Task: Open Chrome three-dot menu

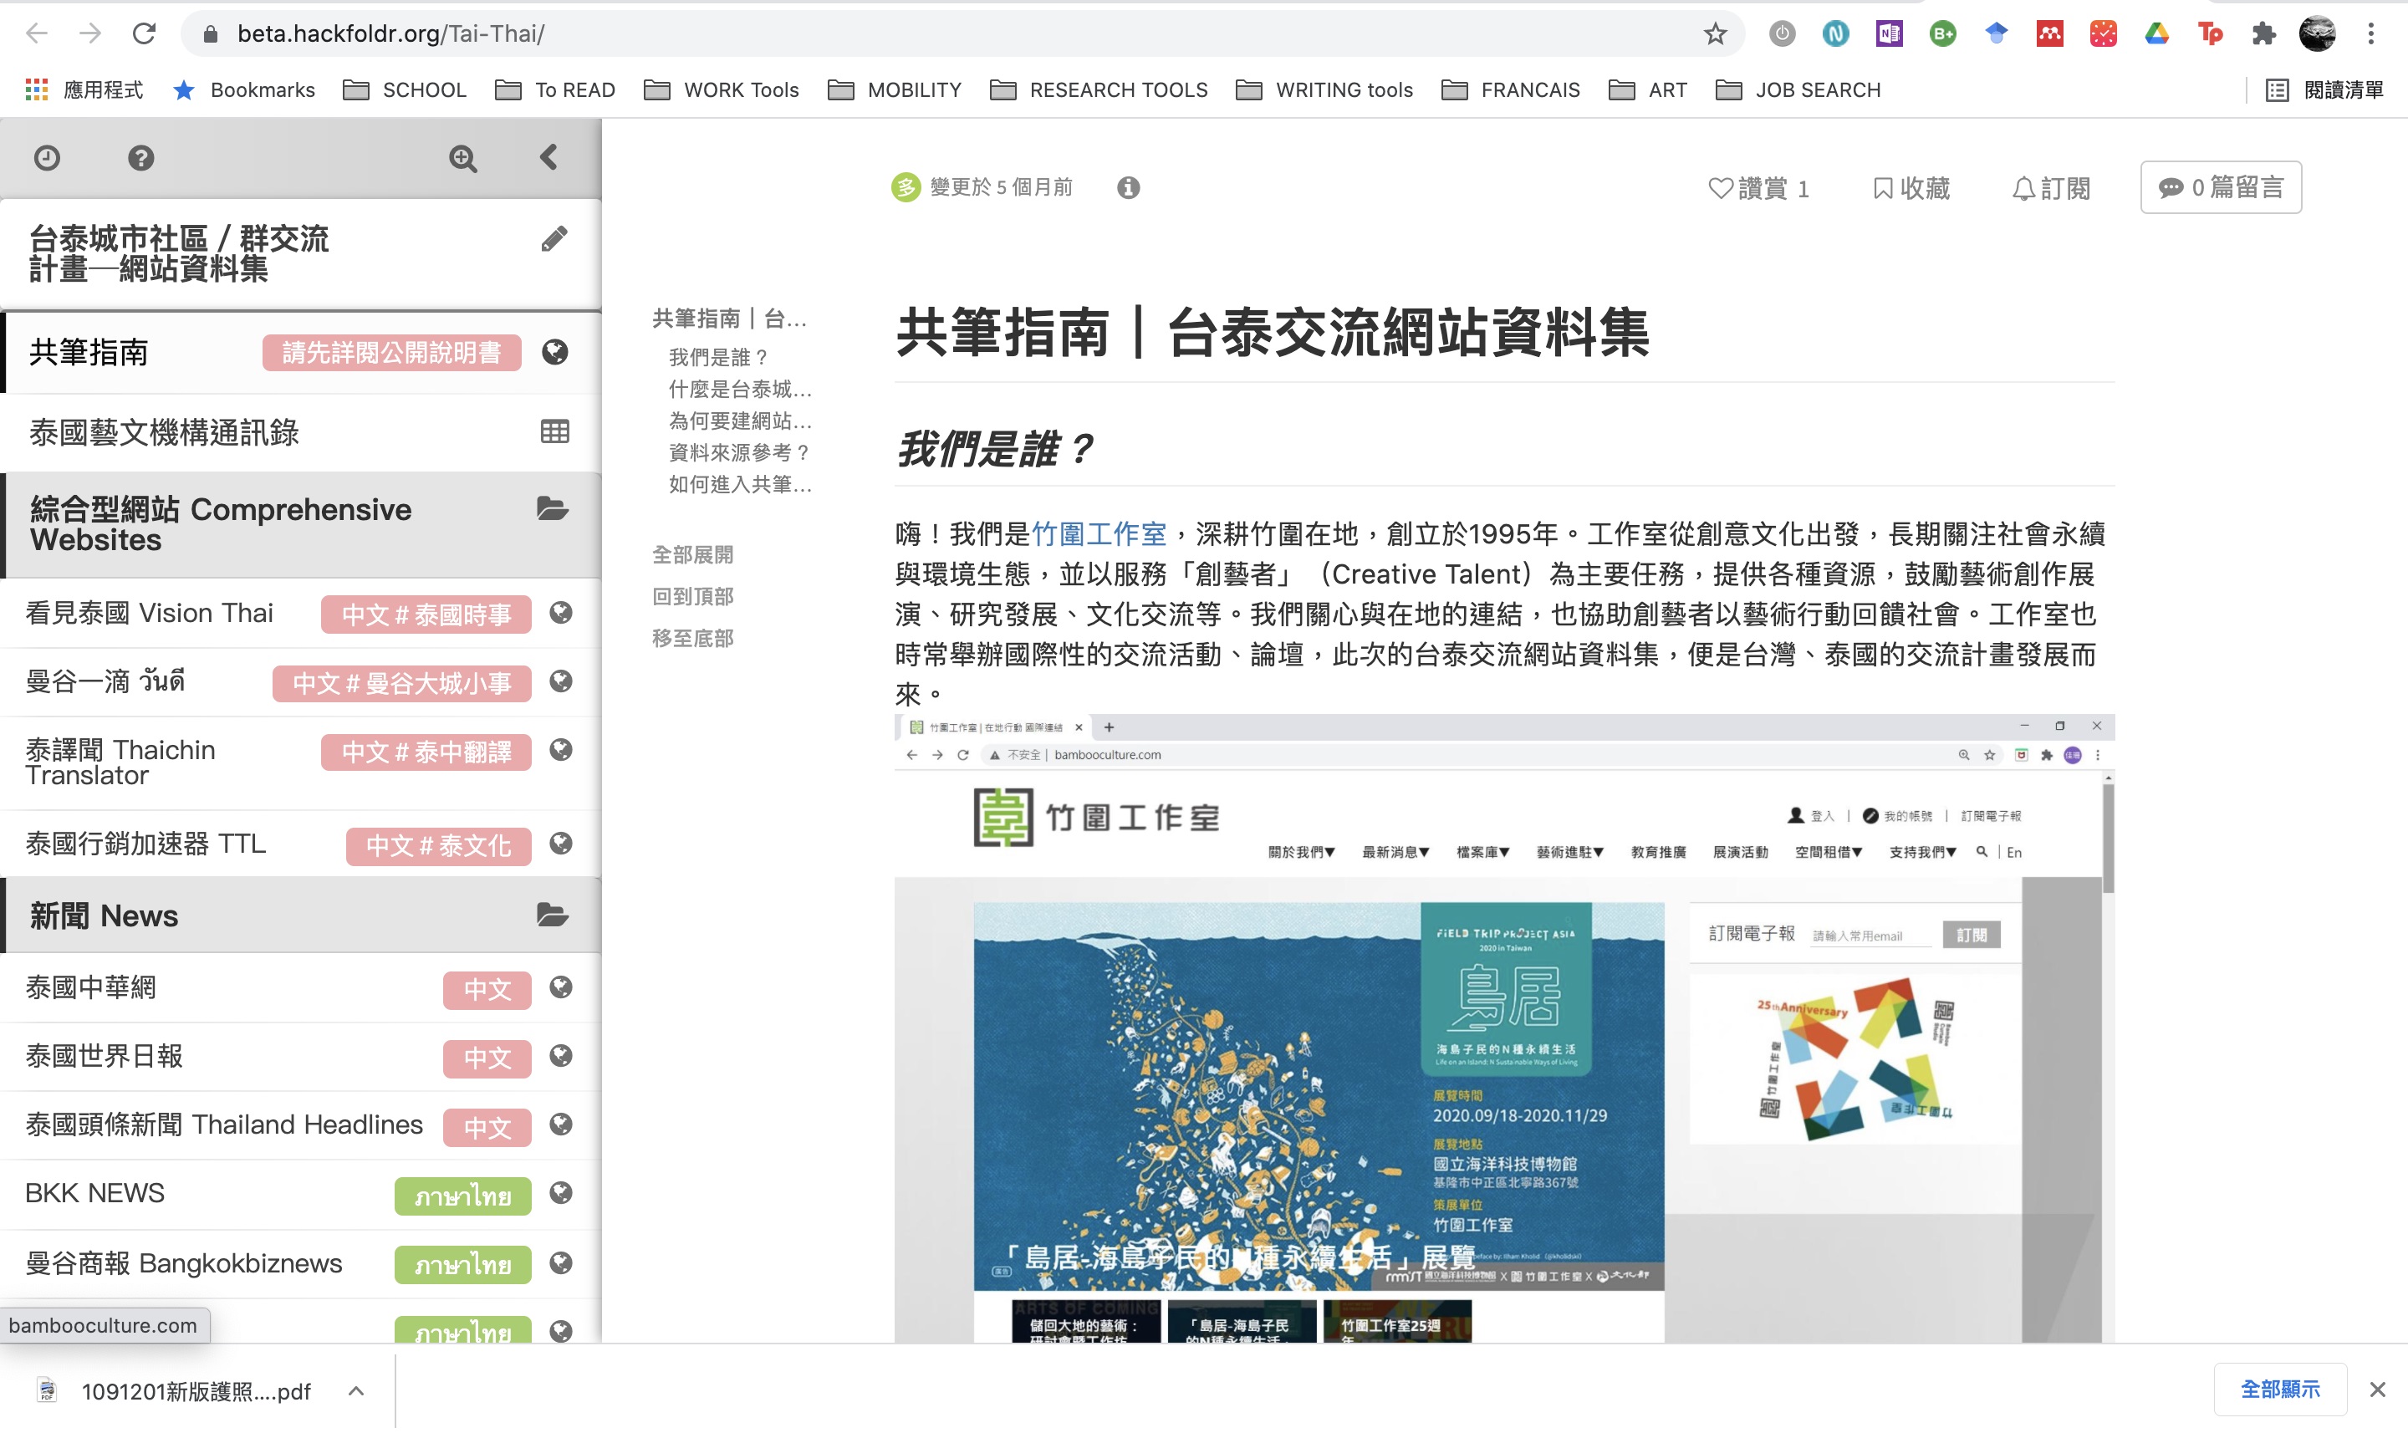Action: (2371, 34)
